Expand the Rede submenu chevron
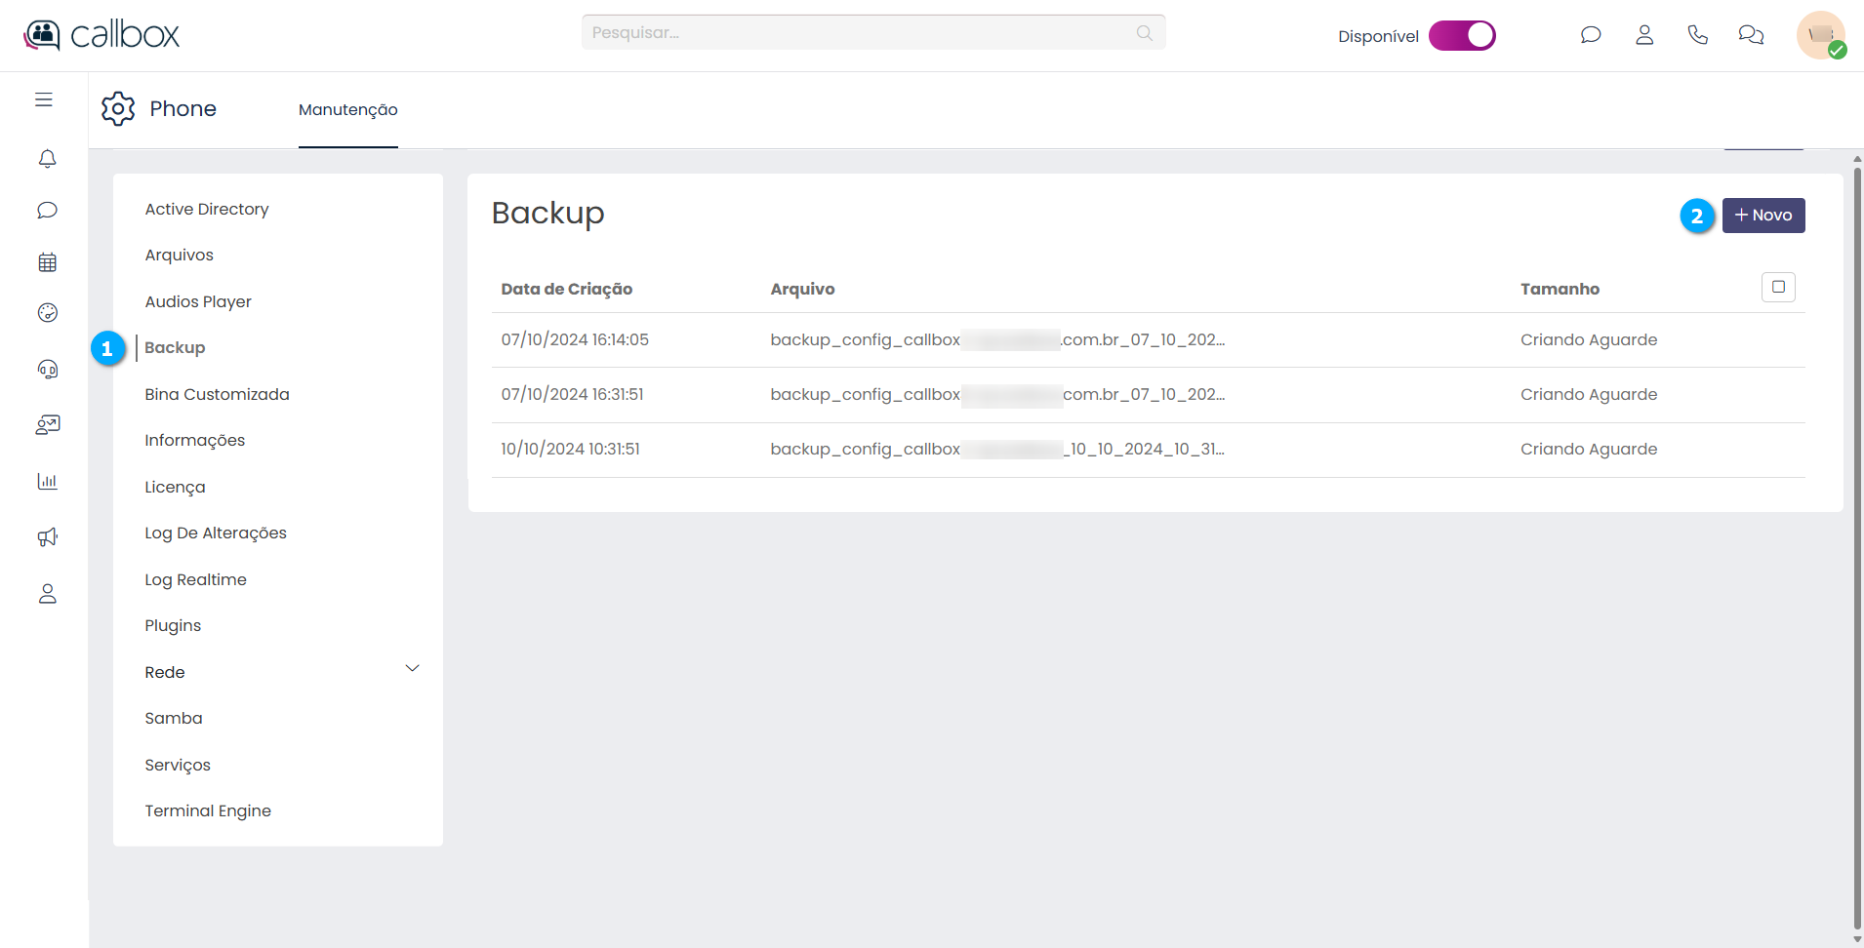 point(412,669)
